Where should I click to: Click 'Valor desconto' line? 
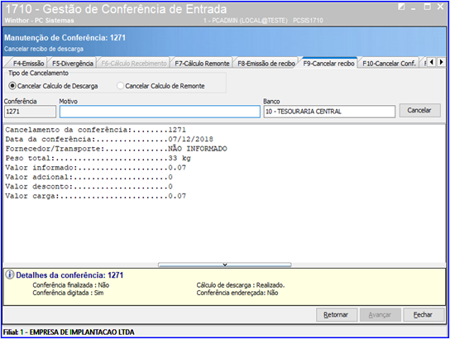tap(89, 187)
